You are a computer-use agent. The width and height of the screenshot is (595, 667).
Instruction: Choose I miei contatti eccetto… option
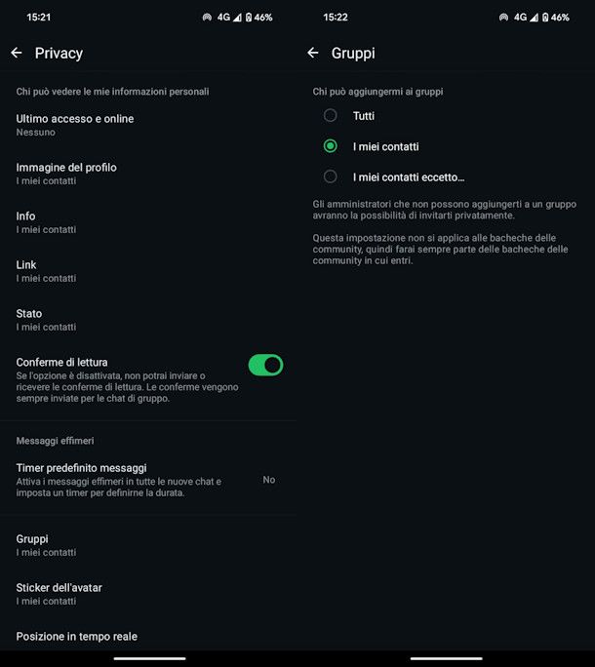coord(331,177)
